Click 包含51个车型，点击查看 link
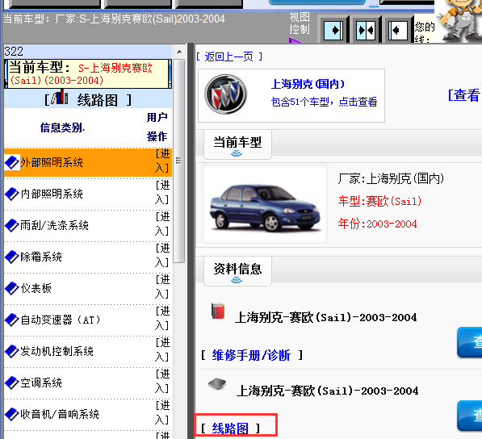The height and width of the screenshot is (439, 482). [x=324, y=102]
